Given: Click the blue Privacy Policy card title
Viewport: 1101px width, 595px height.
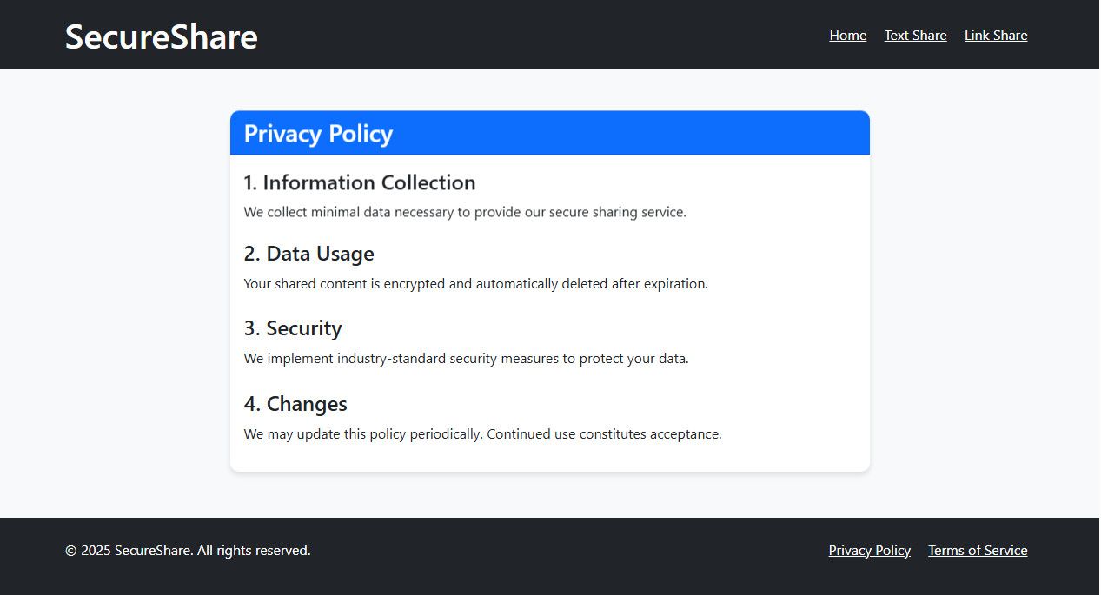Looking at the screenshot, I should pyautogui.click(x=318, y=134).
